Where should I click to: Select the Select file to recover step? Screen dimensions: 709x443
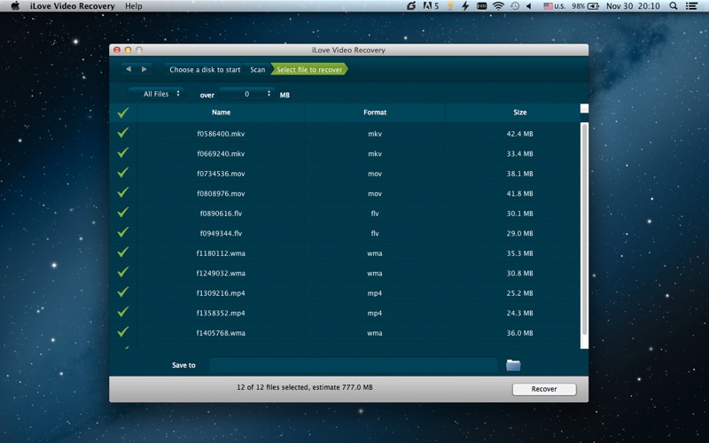pyautogui.click(x=309, y=70)
